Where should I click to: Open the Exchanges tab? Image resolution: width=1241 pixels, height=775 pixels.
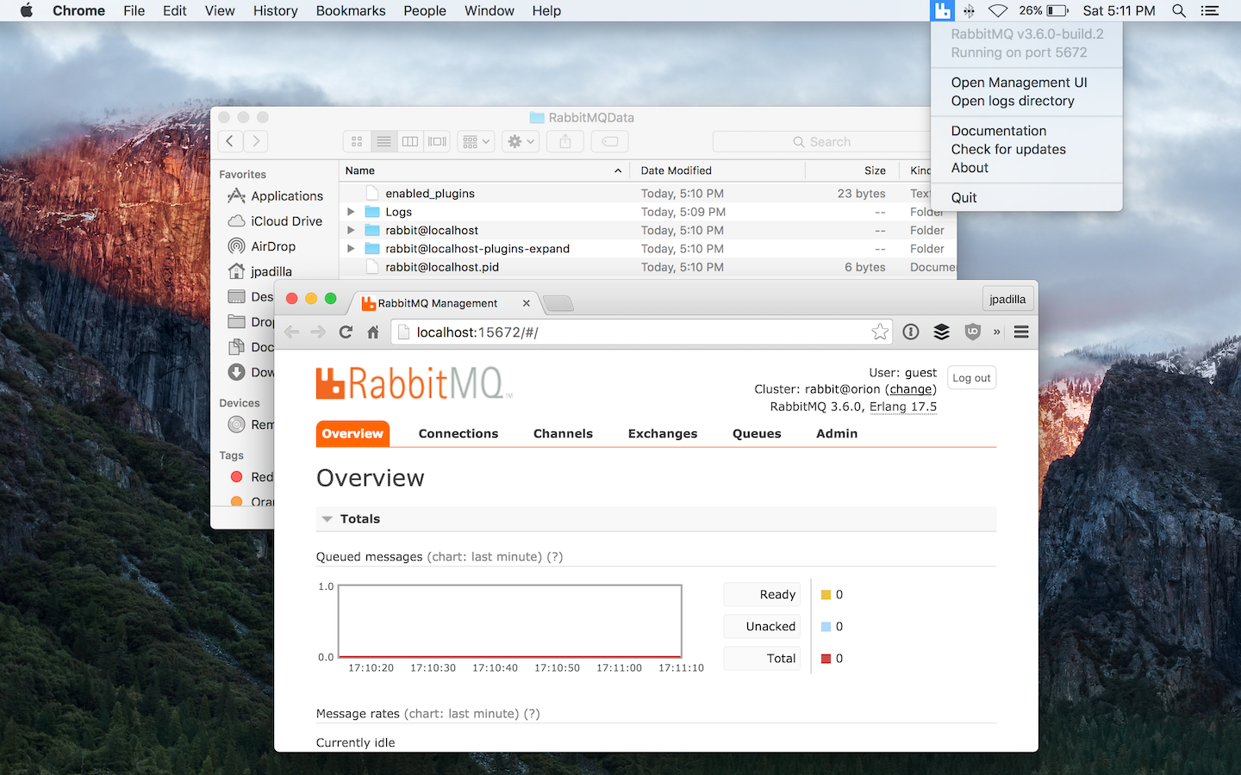click(663, 434)
